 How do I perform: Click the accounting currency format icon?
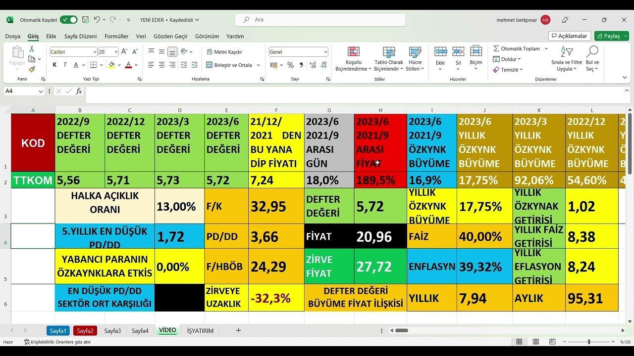(273, 65)
